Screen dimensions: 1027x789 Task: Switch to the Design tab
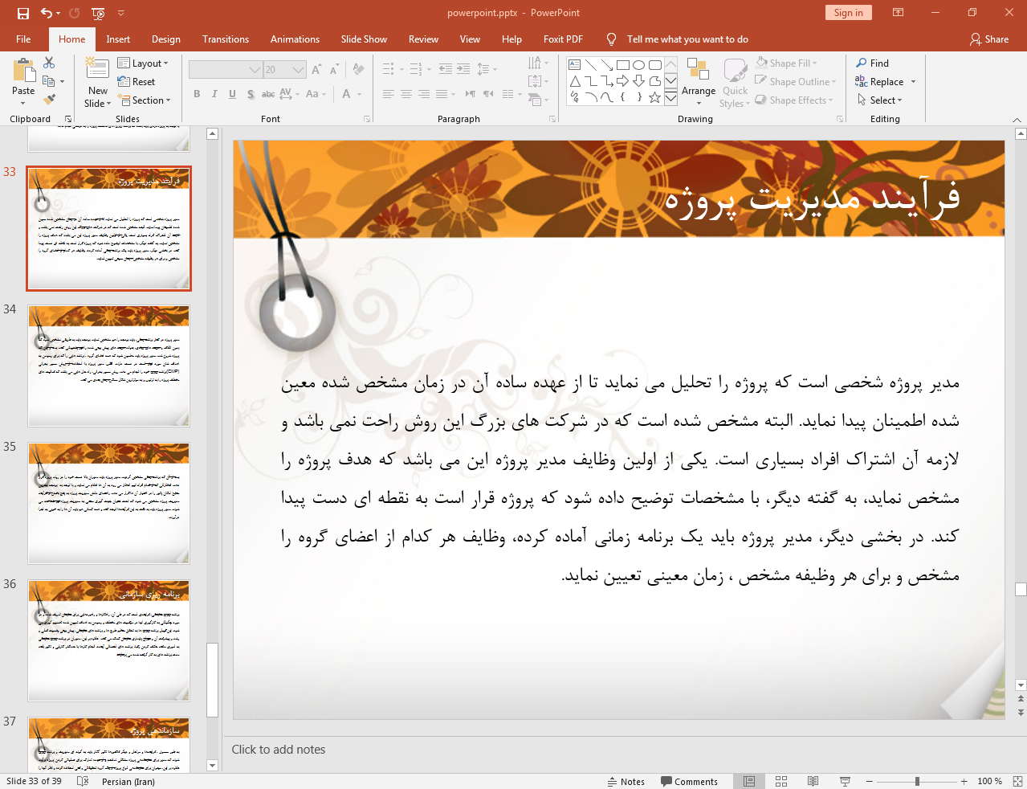(x=166, y=39)
